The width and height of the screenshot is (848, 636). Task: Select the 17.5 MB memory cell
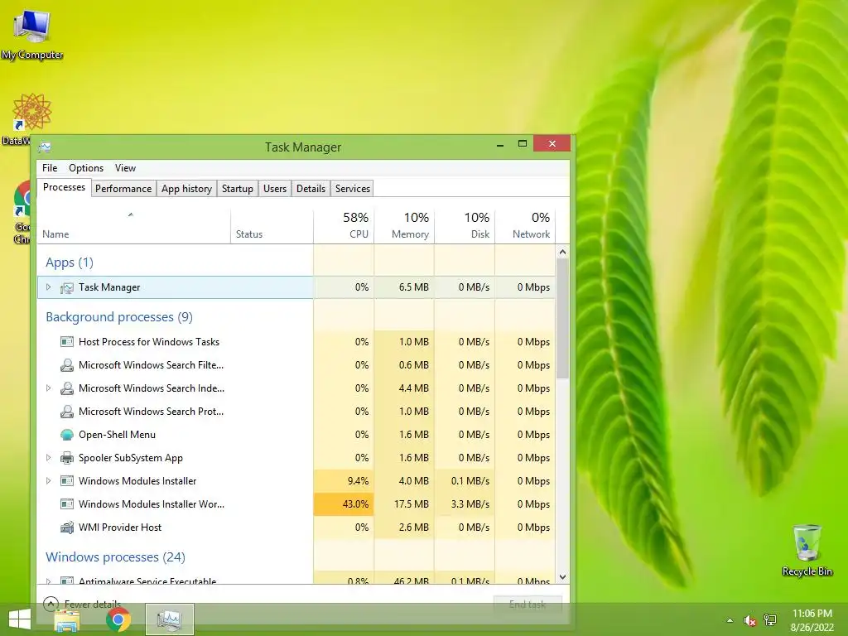(x=404, y=504)
